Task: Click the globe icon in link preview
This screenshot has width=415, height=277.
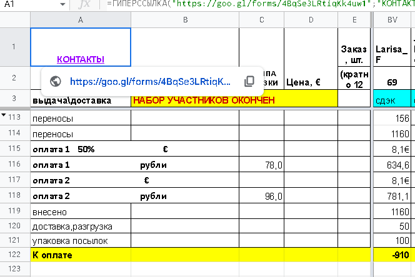Action: point(54,81)
